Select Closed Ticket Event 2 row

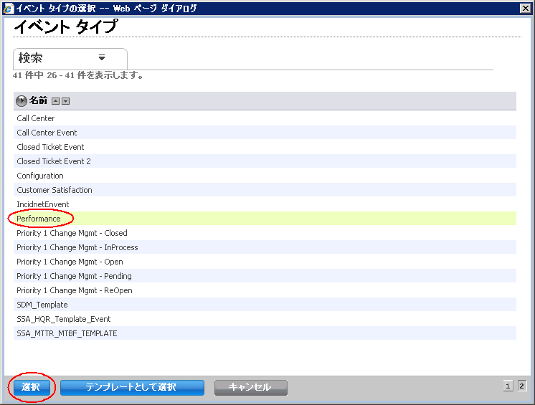tap(265, 161)
